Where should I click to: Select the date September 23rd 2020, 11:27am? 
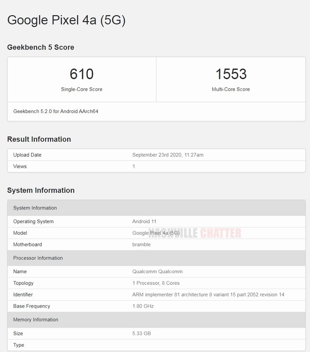[168, 155]
